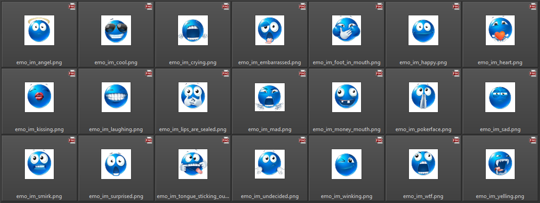Select the heart emoticon thumbnail

pos(500,30)
